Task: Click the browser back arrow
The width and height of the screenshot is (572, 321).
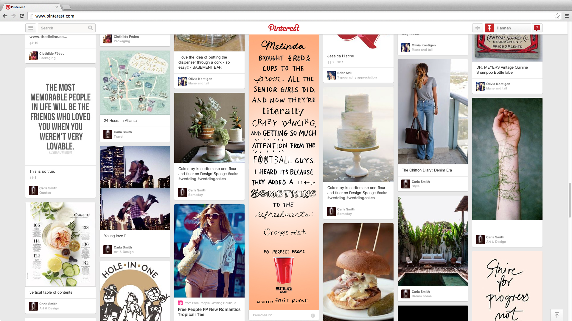Action: pos(5,16)
